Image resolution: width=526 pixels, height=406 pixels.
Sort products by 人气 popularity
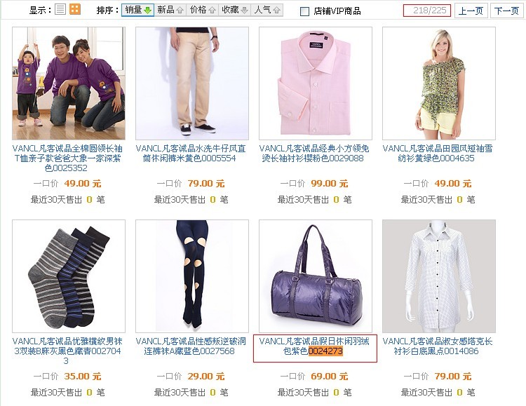coord(267,10)
